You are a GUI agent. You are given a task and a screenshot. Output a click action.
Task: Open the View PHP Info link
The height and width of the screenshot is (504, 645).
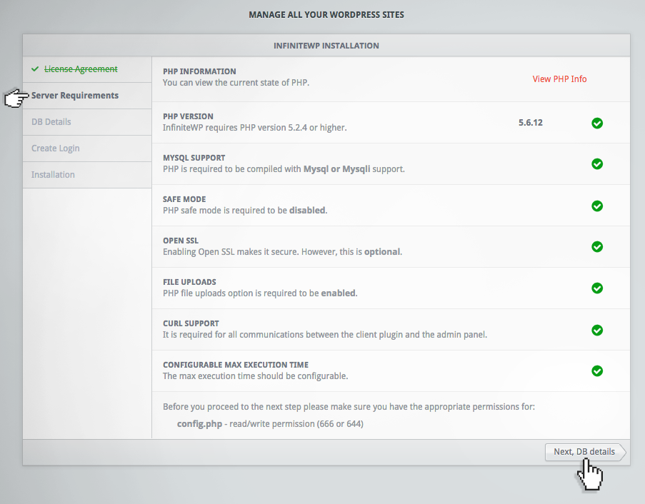tap(559, 79)
